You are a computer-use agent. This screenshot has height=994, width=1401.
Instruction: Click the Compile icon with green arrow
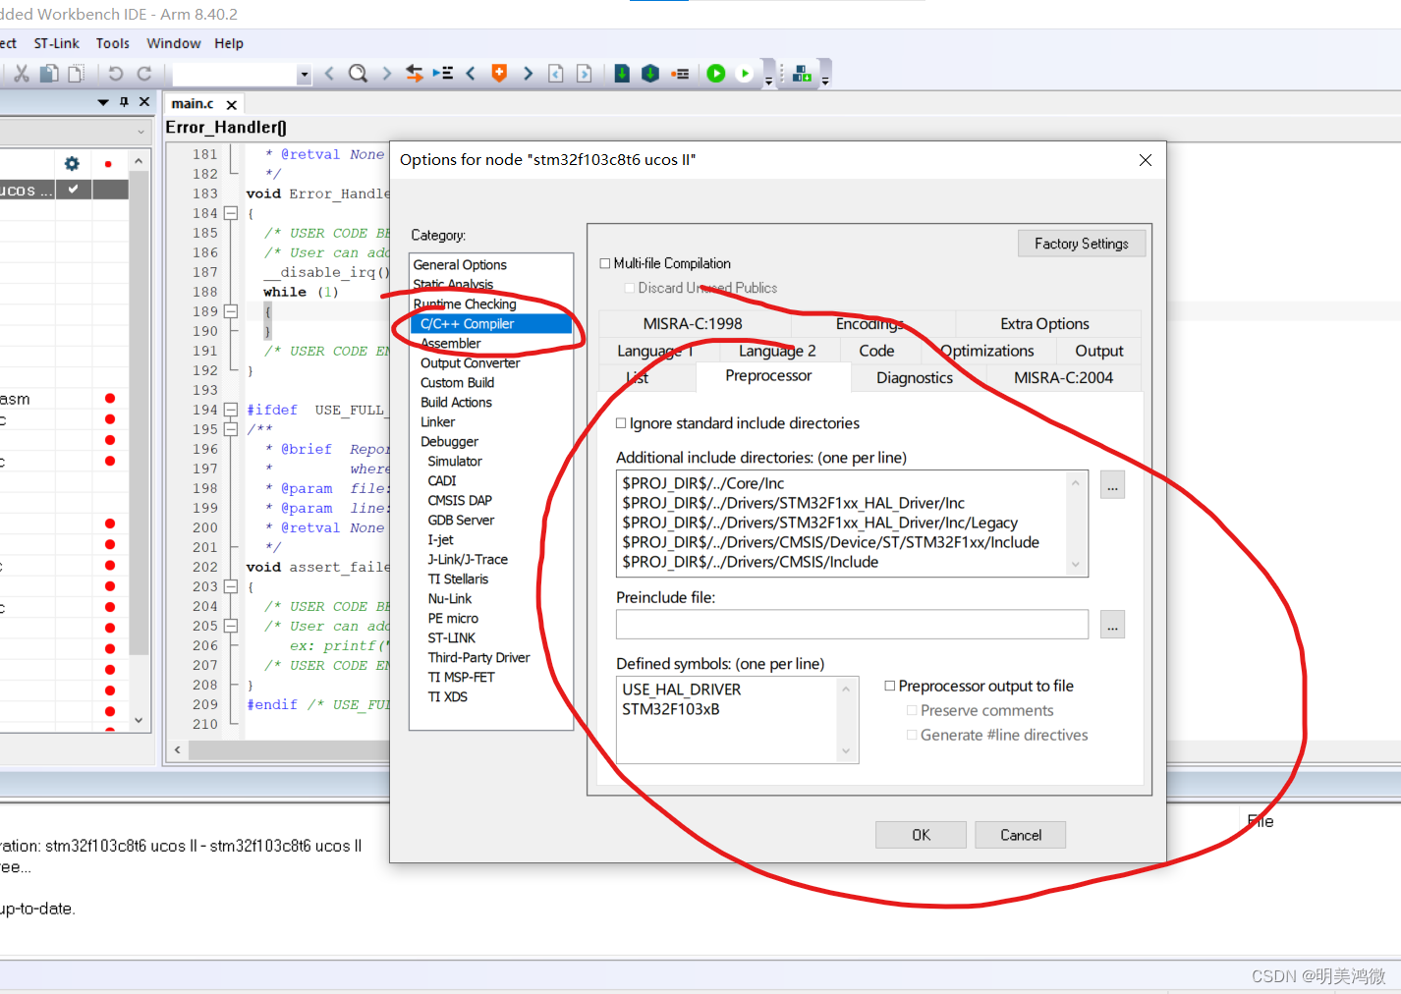click(622, 73)
